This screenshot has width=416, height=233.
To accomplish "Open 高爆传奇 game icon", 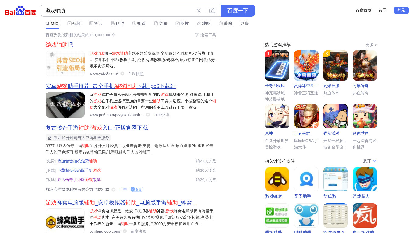I will click(365, 66).
